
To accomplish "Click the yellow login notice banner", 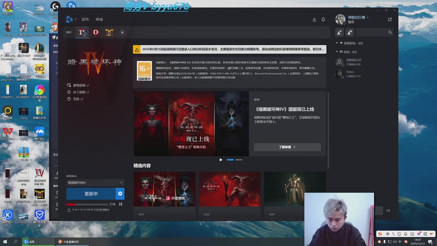I will pos(229,49).
